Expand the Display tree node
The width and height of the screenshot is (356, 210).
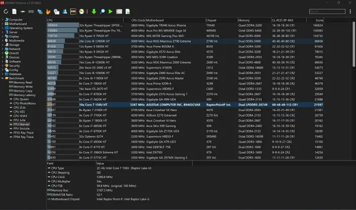point(3,36)
